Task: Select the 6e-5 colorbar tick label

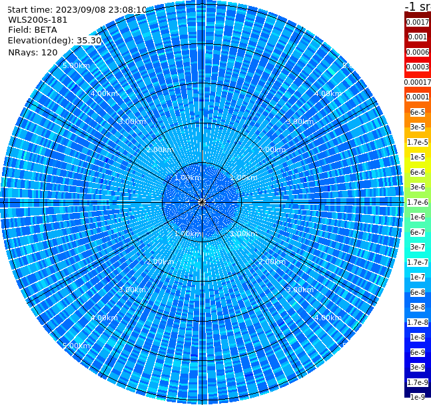Action: click(418, 112)
